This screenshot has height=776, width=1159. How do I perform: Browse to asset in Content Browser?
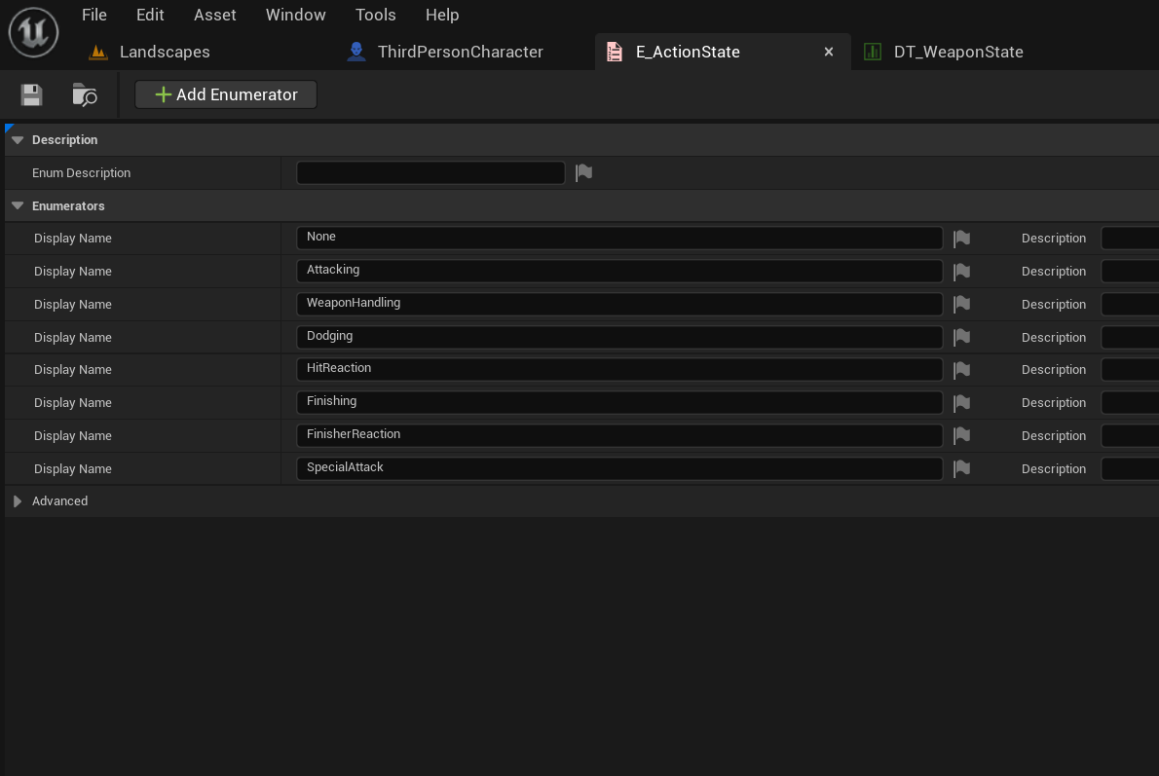click(x=84, y=94)
